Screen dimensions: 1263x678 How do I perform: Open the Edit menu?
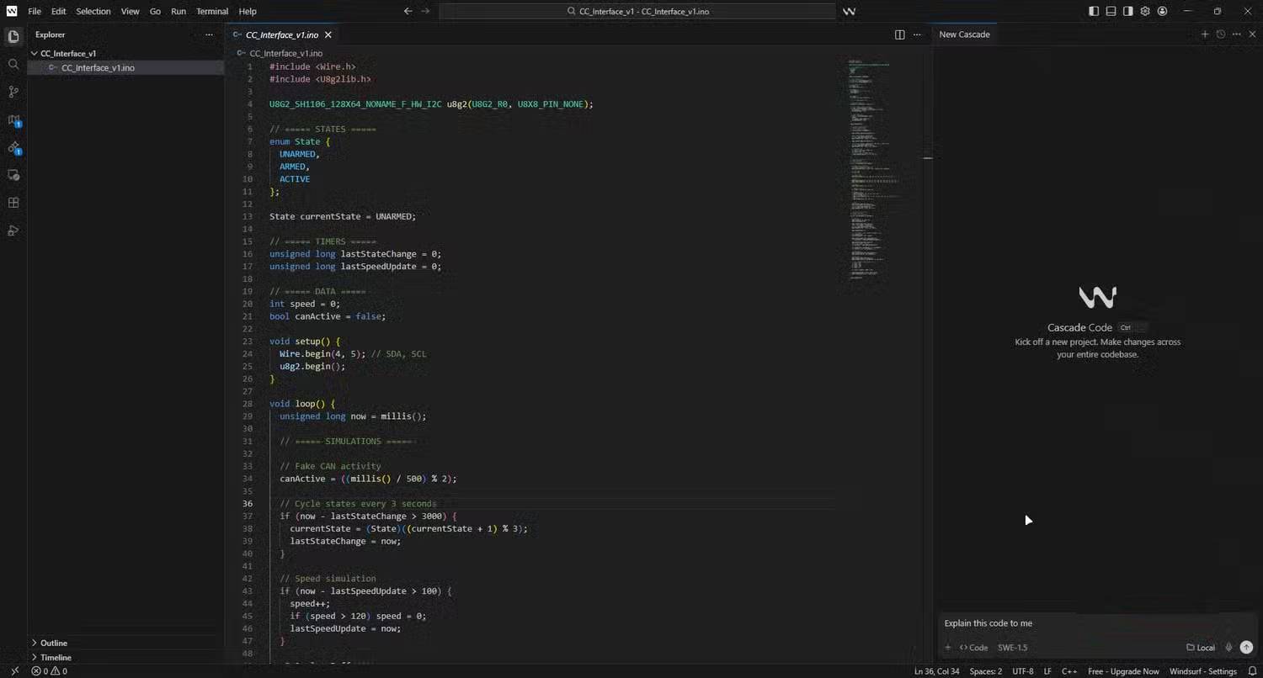coord(58,11)
